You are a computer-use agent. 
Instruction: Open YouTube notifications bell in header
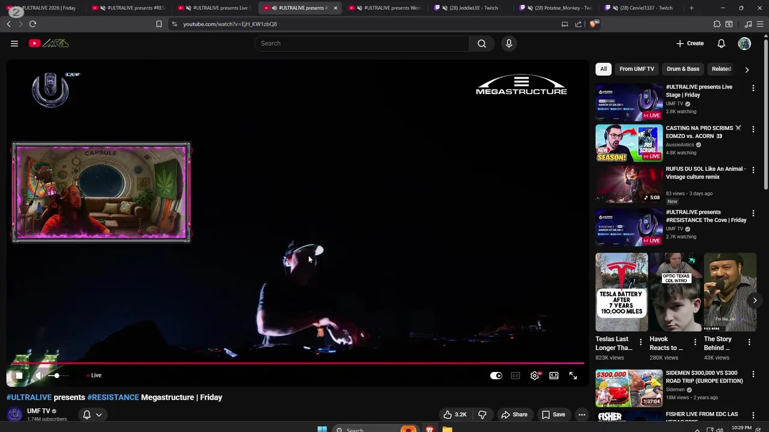[721, 43]
